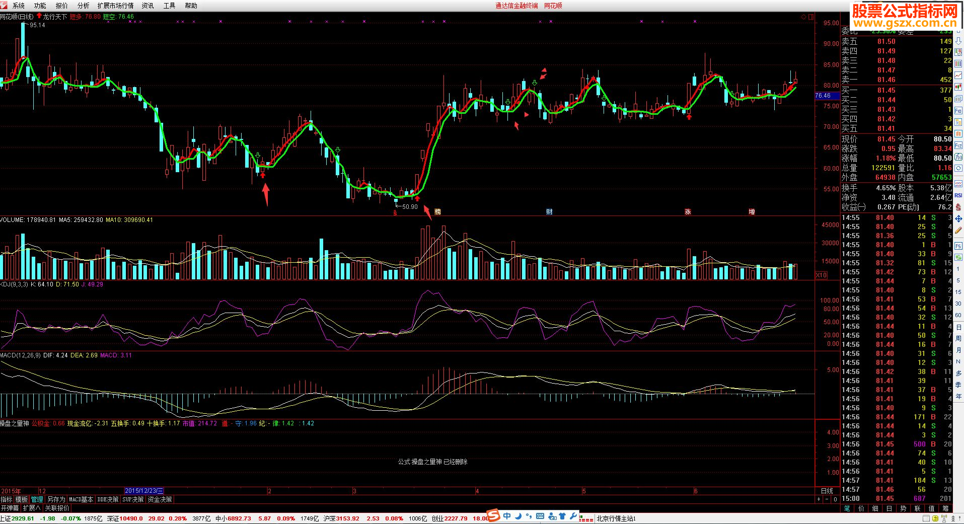Open the 功能 menu

(40, 6)
